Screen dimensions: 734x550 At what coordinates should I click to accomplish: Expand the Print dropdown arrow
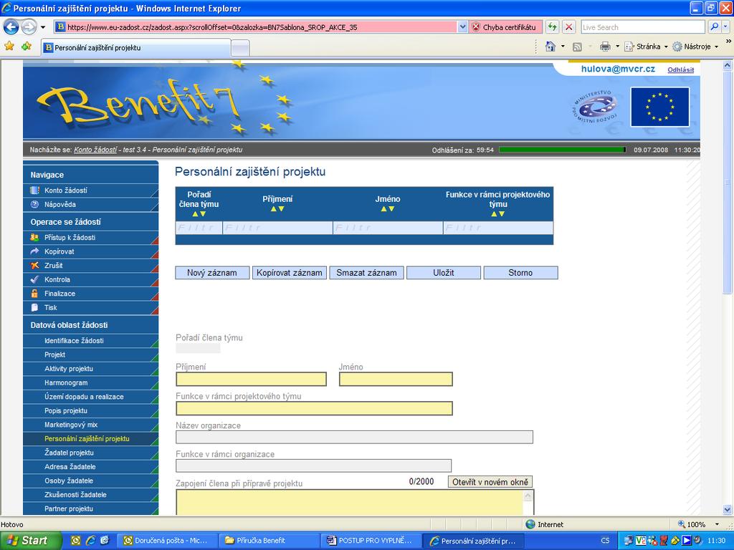click(617, 47)
